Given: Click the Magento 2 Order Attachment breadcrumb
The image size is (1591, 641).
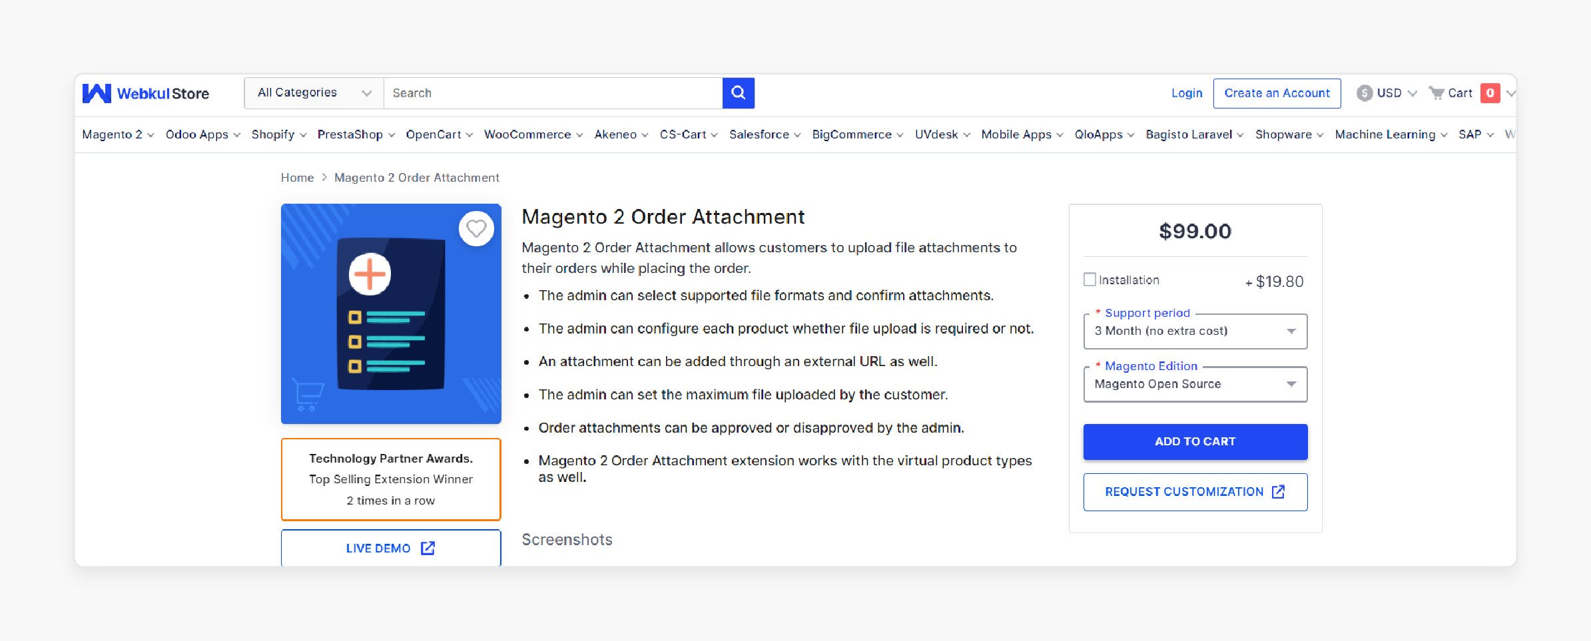Looking at the screenshot, I should coord(416,178).
